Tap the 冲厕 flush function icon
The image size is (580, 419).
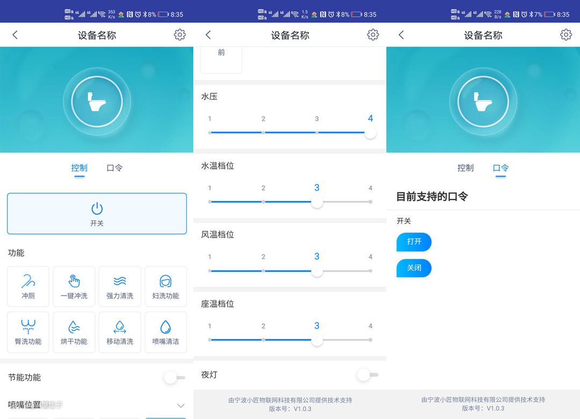[28, 286]
